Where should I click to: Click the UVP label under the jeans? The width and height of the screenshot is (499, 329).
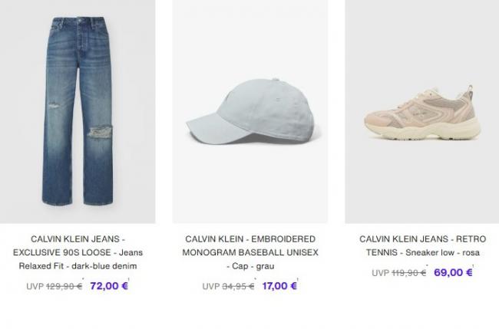click(35, 286)
